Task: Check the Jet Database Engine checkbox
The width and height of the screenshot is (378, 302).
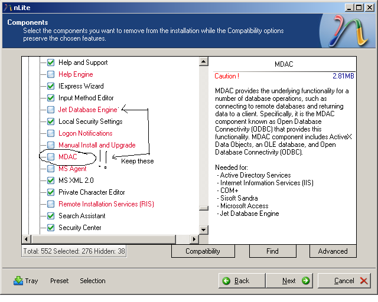Action: point(51,110)
